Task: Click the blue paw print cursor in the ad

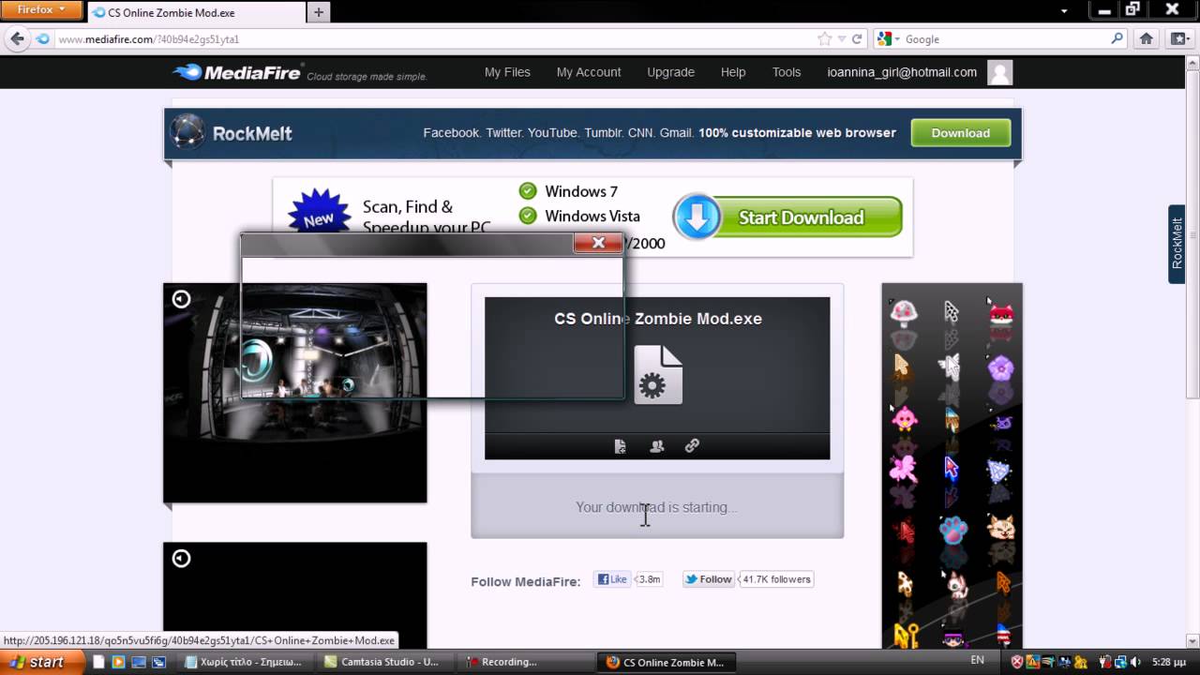Action: (953, 530)
